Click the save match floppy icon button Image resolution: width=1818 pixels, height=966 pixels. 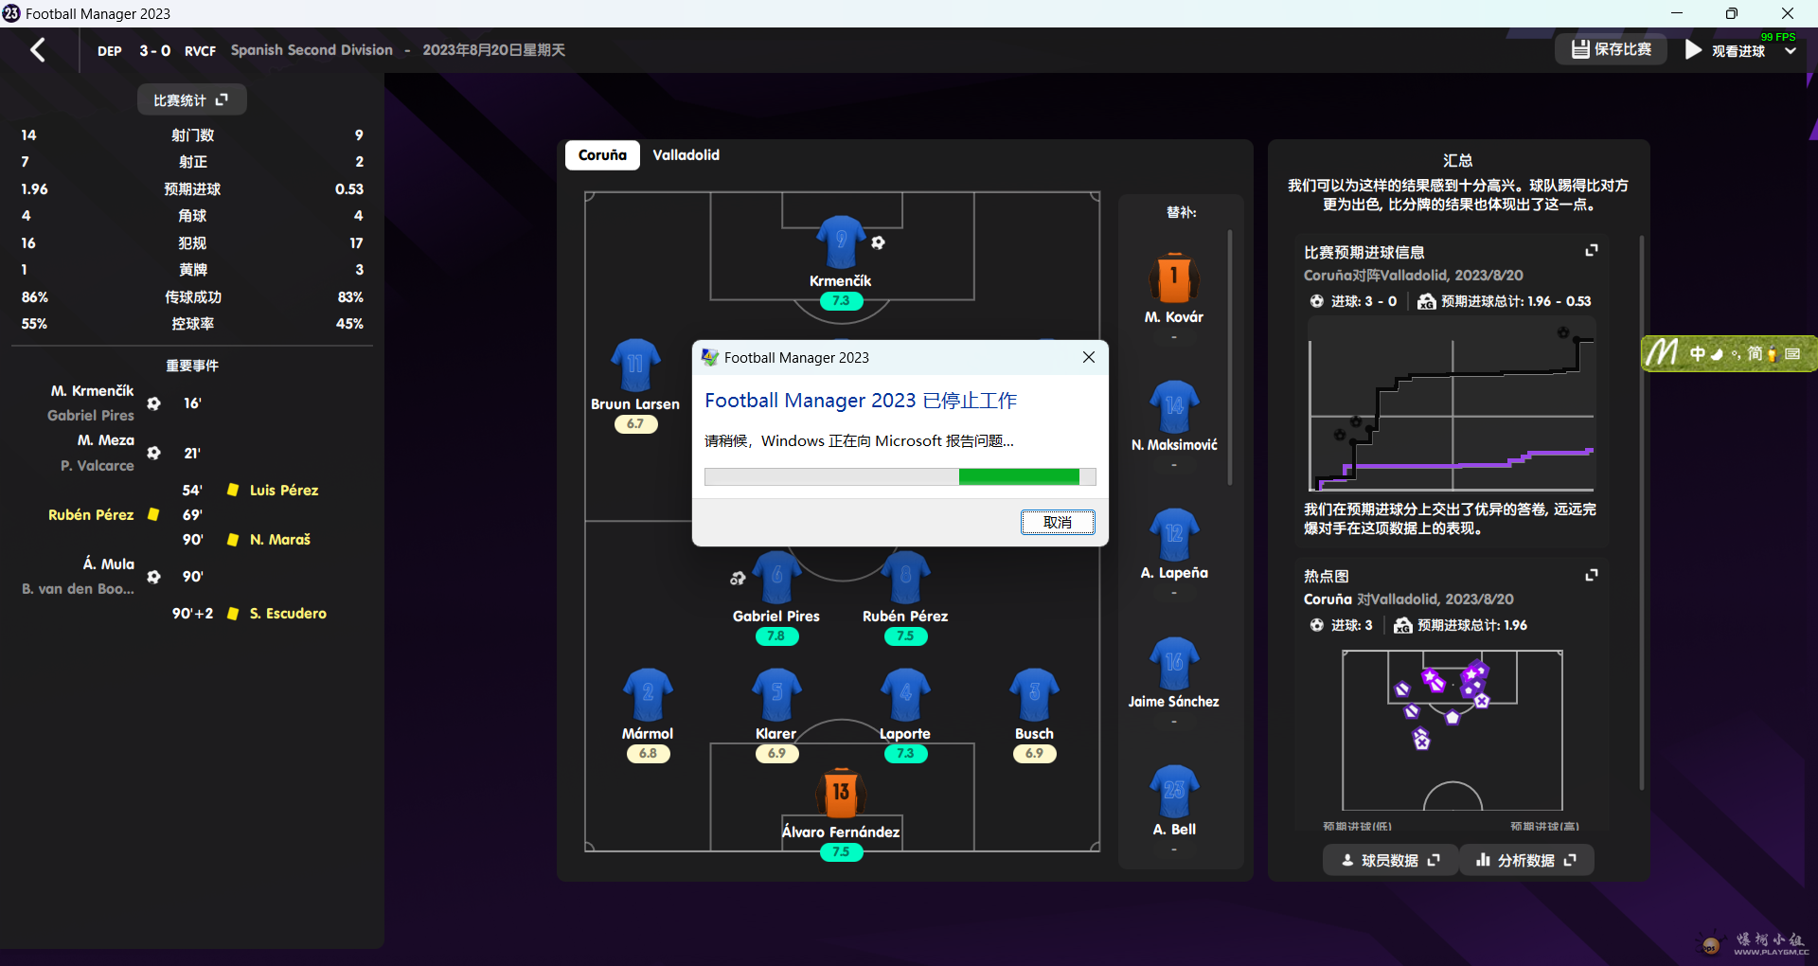(1612, 49)
